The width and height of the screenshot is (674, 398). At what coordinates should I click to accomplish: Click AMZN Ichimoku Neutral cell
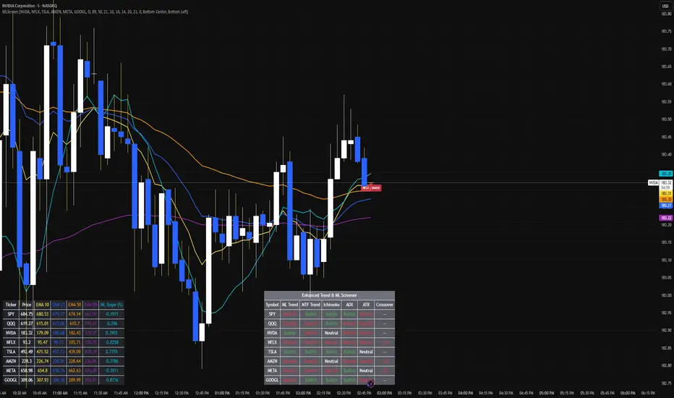point(331,361)
